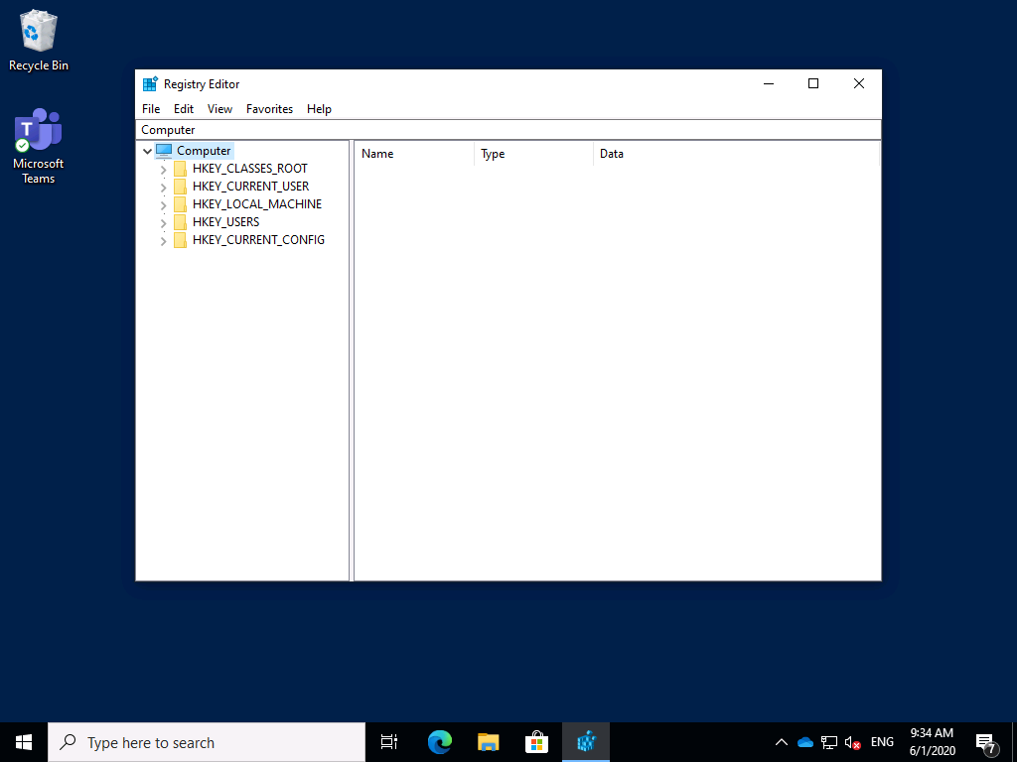Collapse the Computer tree node

147,152
